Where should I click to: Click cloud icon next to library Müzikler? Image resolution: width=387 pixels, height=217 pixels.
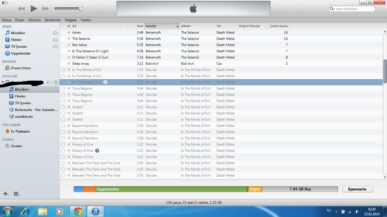pos(55,33)
